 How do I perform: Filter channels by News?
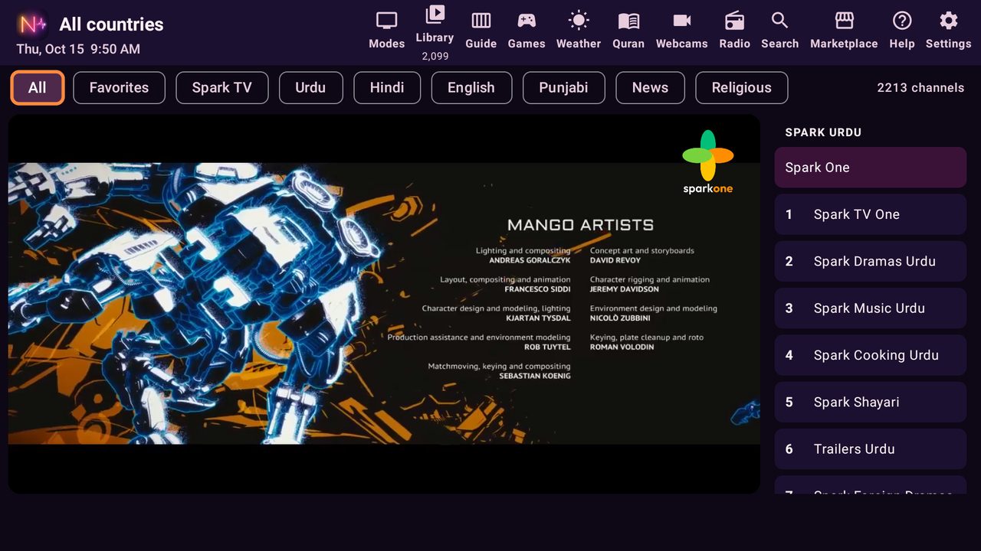(650, 87)
